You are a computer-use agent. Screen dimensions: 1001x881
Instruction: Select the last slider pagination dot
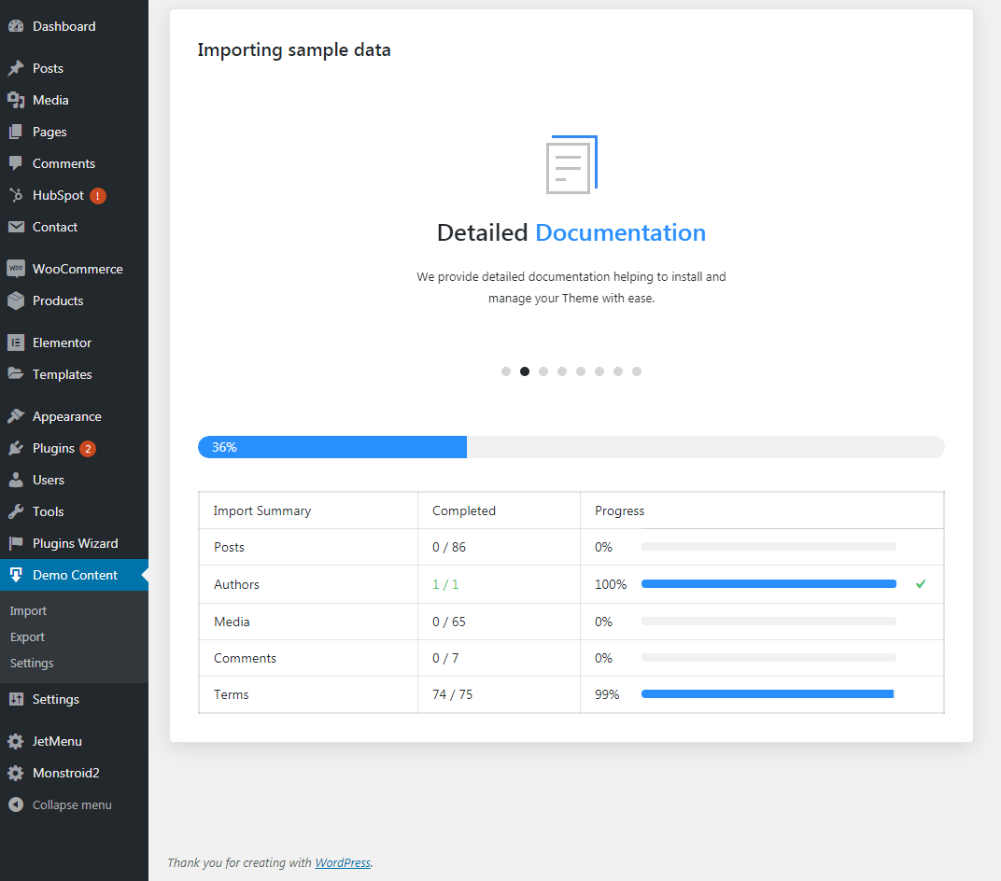coord(637,371)
